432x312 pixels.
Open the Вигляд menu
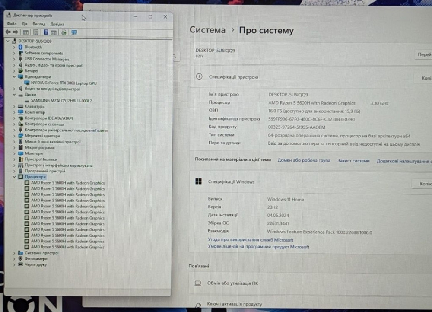point(38,24)
